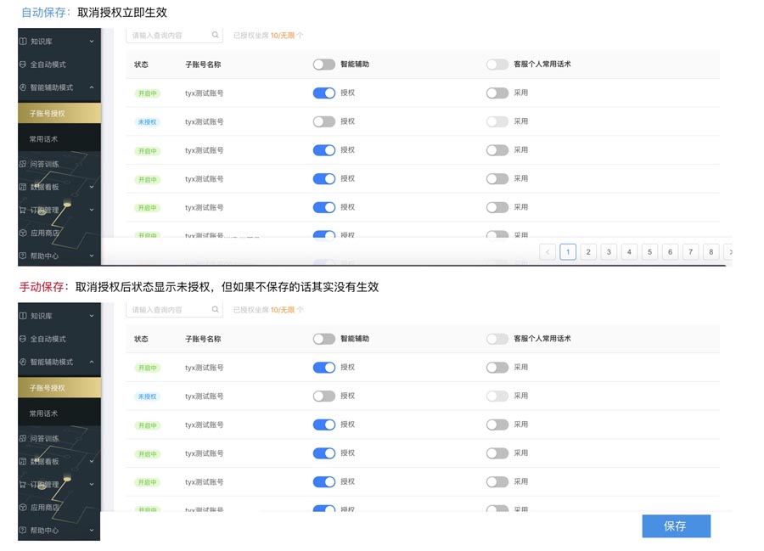Click the blue 保存 save button
Viewport: 764px width, 551px height.
[x=676, y=526]
